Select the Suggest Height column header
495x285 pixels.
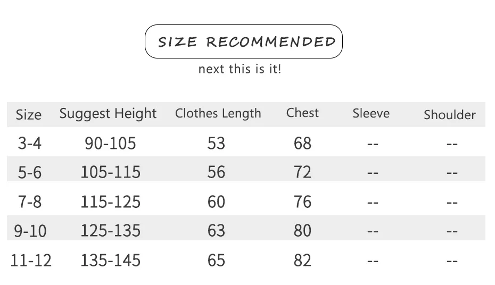(x=108, y=114)
